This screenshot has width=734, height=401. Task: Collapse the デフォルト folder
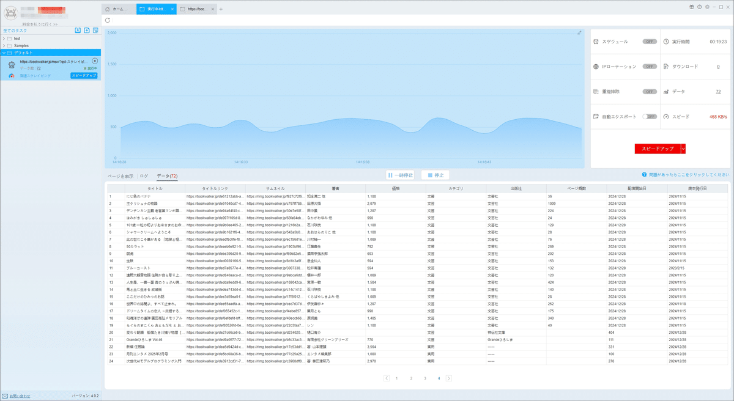[4, 53]
